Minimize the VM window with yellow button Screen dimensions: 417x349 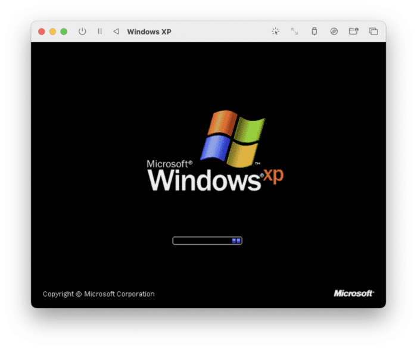point(52,32)
